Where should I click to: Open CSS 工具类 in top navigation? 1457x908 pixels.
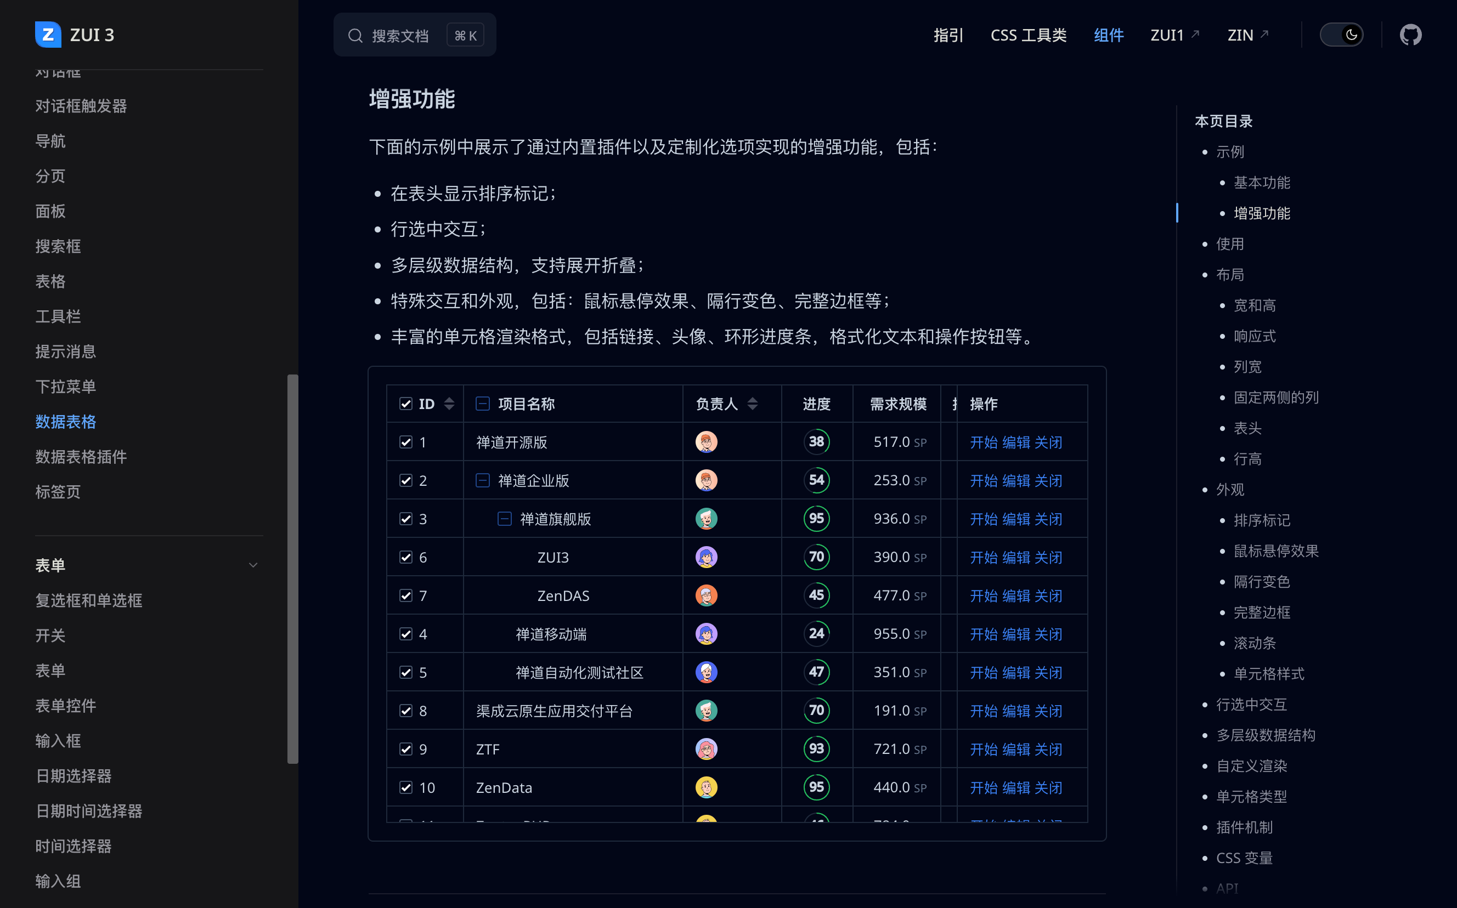(1028, 35)
